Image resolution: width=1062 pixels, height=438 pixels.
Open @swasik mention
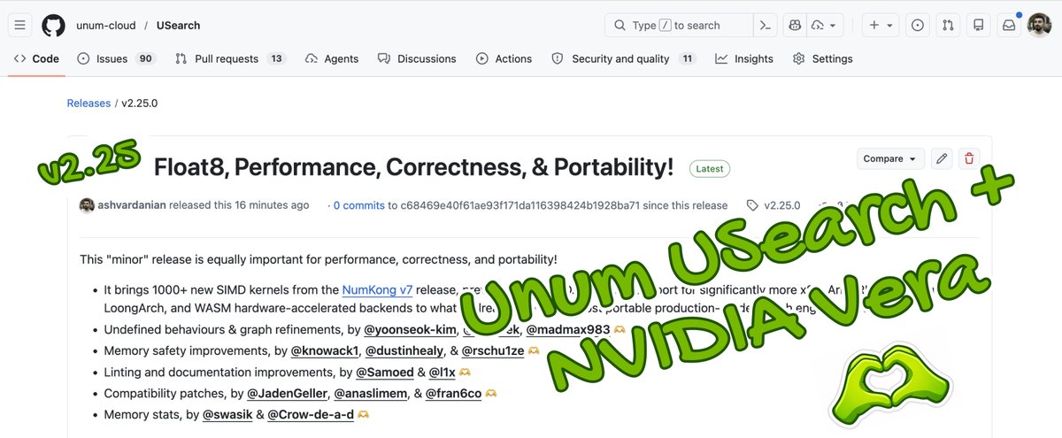(x=227, y=414)
